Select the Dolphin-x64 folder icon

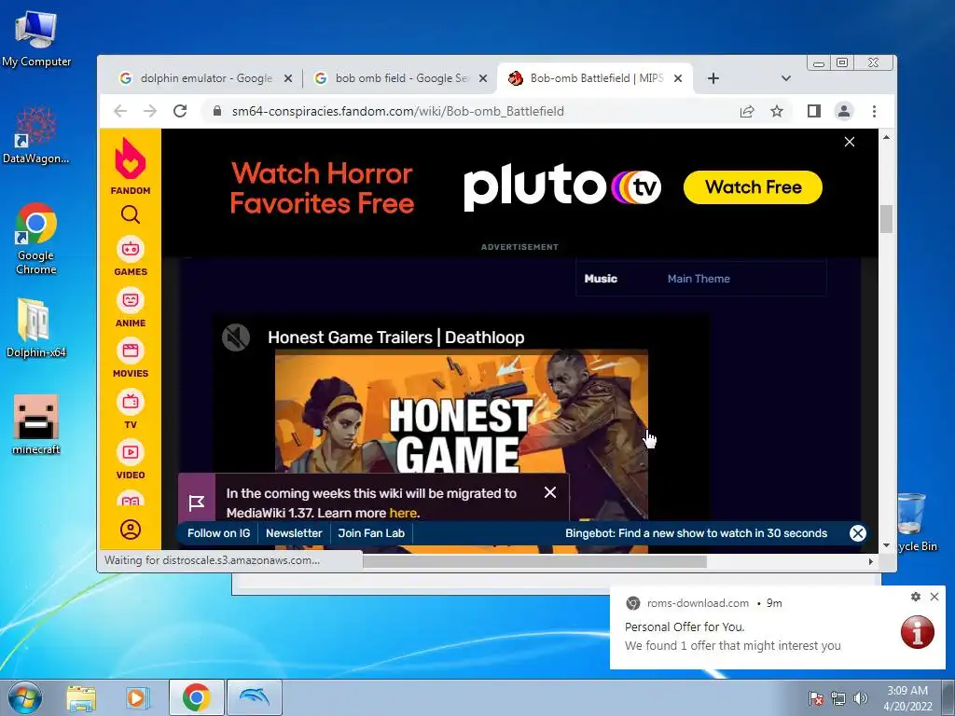click(35, 327)
